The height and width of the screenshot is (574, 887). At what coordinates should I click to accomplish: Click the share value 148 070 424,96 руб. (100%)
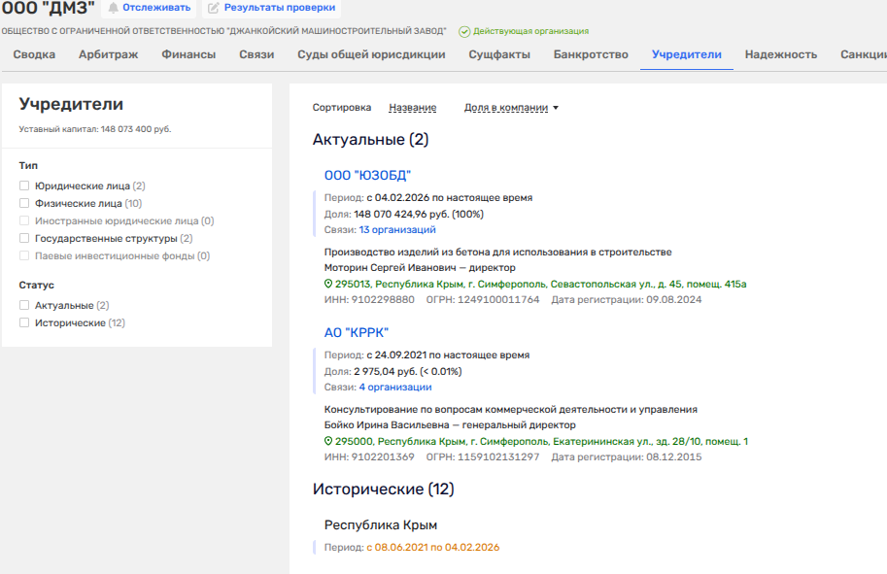point(419,214)
